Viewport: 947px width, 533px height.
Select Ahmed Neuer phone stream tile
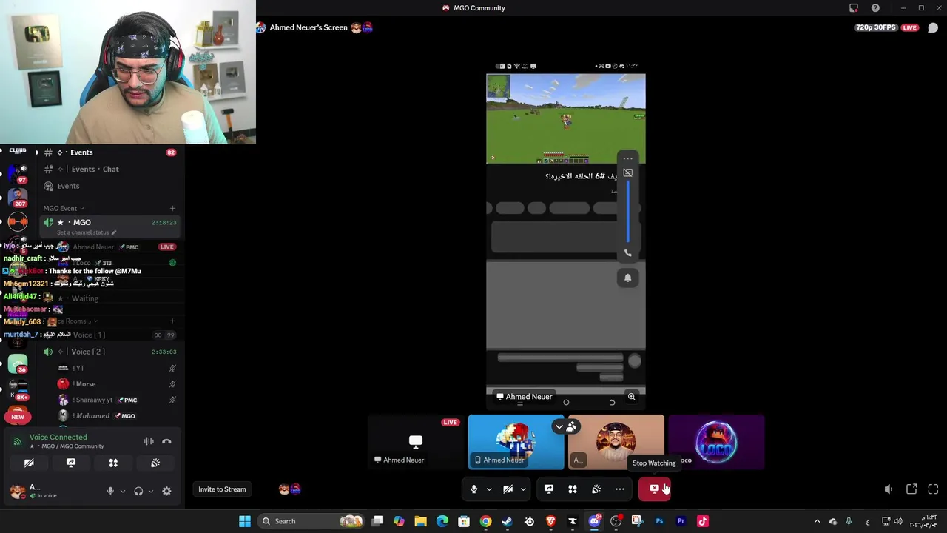coord(516,442)
